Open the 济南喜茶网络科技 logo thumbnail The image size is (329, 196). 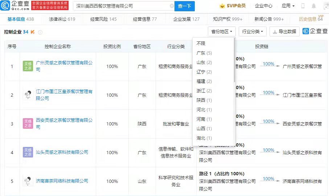click(28, 181)
